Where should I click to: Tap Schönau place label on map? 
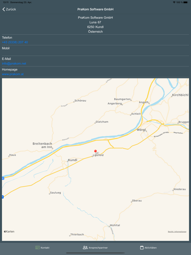80,101
